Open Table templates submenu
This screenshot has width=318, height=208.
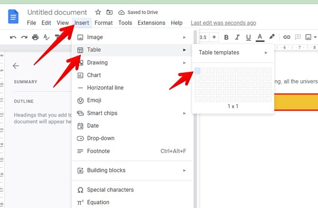coord(233,53)
